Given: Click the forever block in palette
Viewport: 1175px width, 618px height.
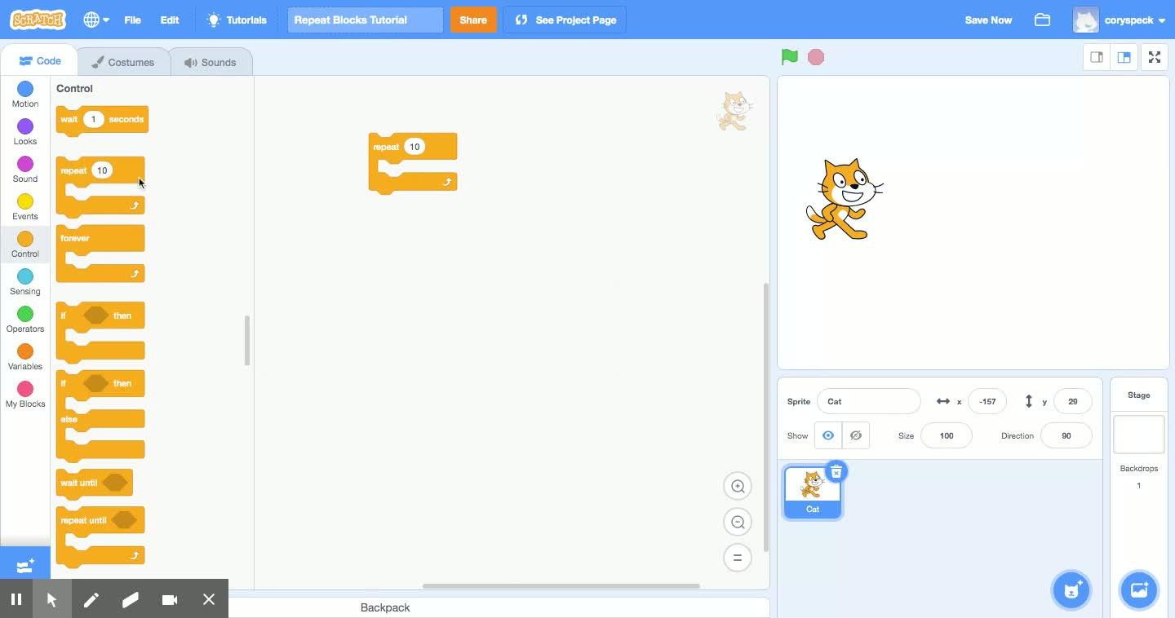Looking at the screenshot, I should (x=100, y=254).
